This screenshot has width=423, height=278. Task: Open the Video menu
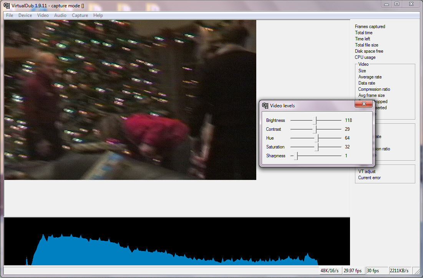(x=43, y=15)
